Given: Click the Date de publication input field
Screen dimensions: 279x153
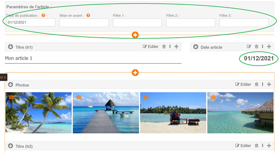Looking at the screenshot, I should (31, 23).
